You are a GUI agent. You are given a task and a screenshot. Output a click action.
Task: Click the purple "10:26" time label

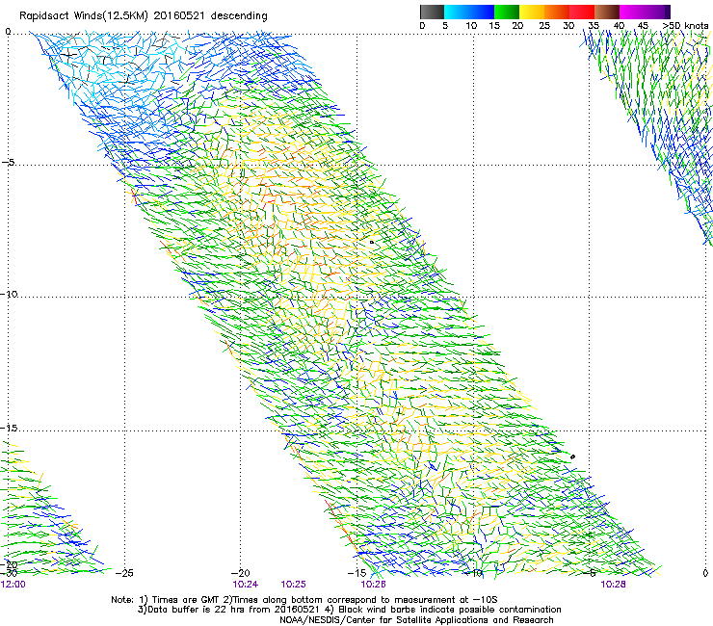click(373, 585)
